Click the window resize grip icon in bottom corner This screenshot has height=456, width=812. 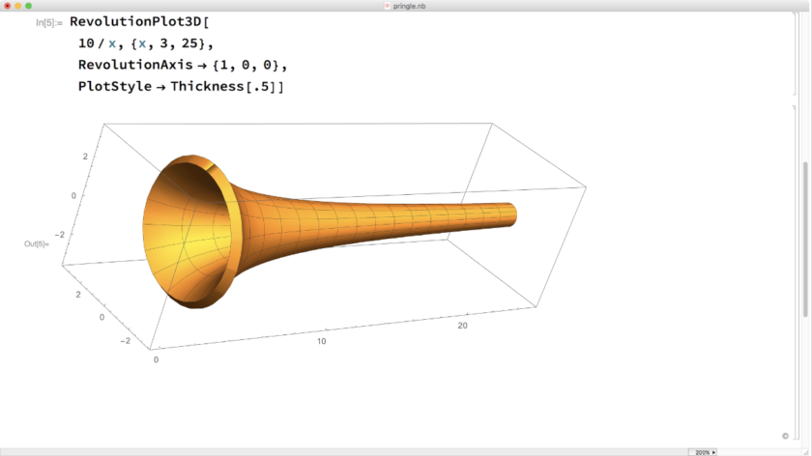[x=805, y=452]
